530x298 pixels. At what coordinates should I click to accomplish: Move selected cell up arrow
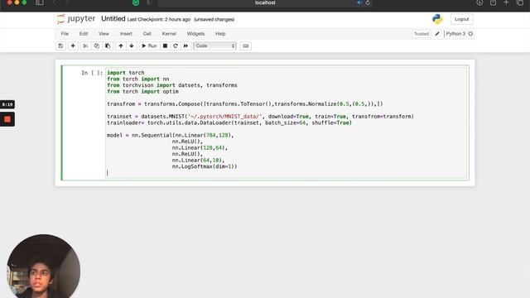tap(121, 46)
